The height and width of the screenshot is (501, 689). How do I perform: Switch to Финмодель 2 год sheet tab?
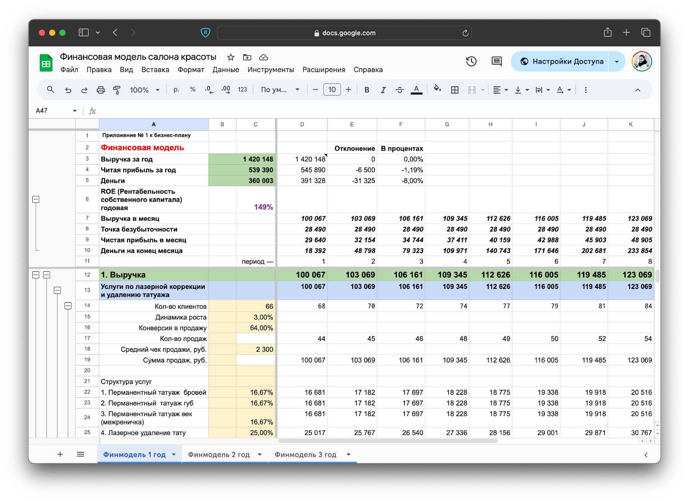pos(219,455)
